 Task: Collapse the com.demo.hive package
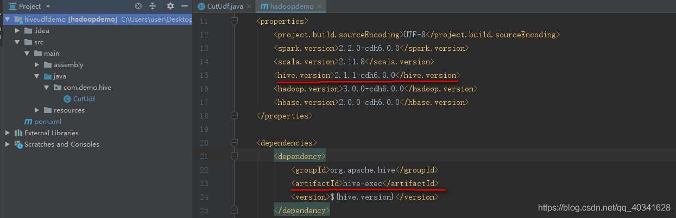pos(47,88)
